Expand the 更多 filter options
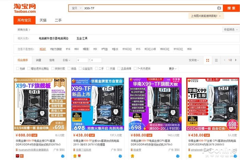The image size is (240, 160). click(x=173, y=69)
